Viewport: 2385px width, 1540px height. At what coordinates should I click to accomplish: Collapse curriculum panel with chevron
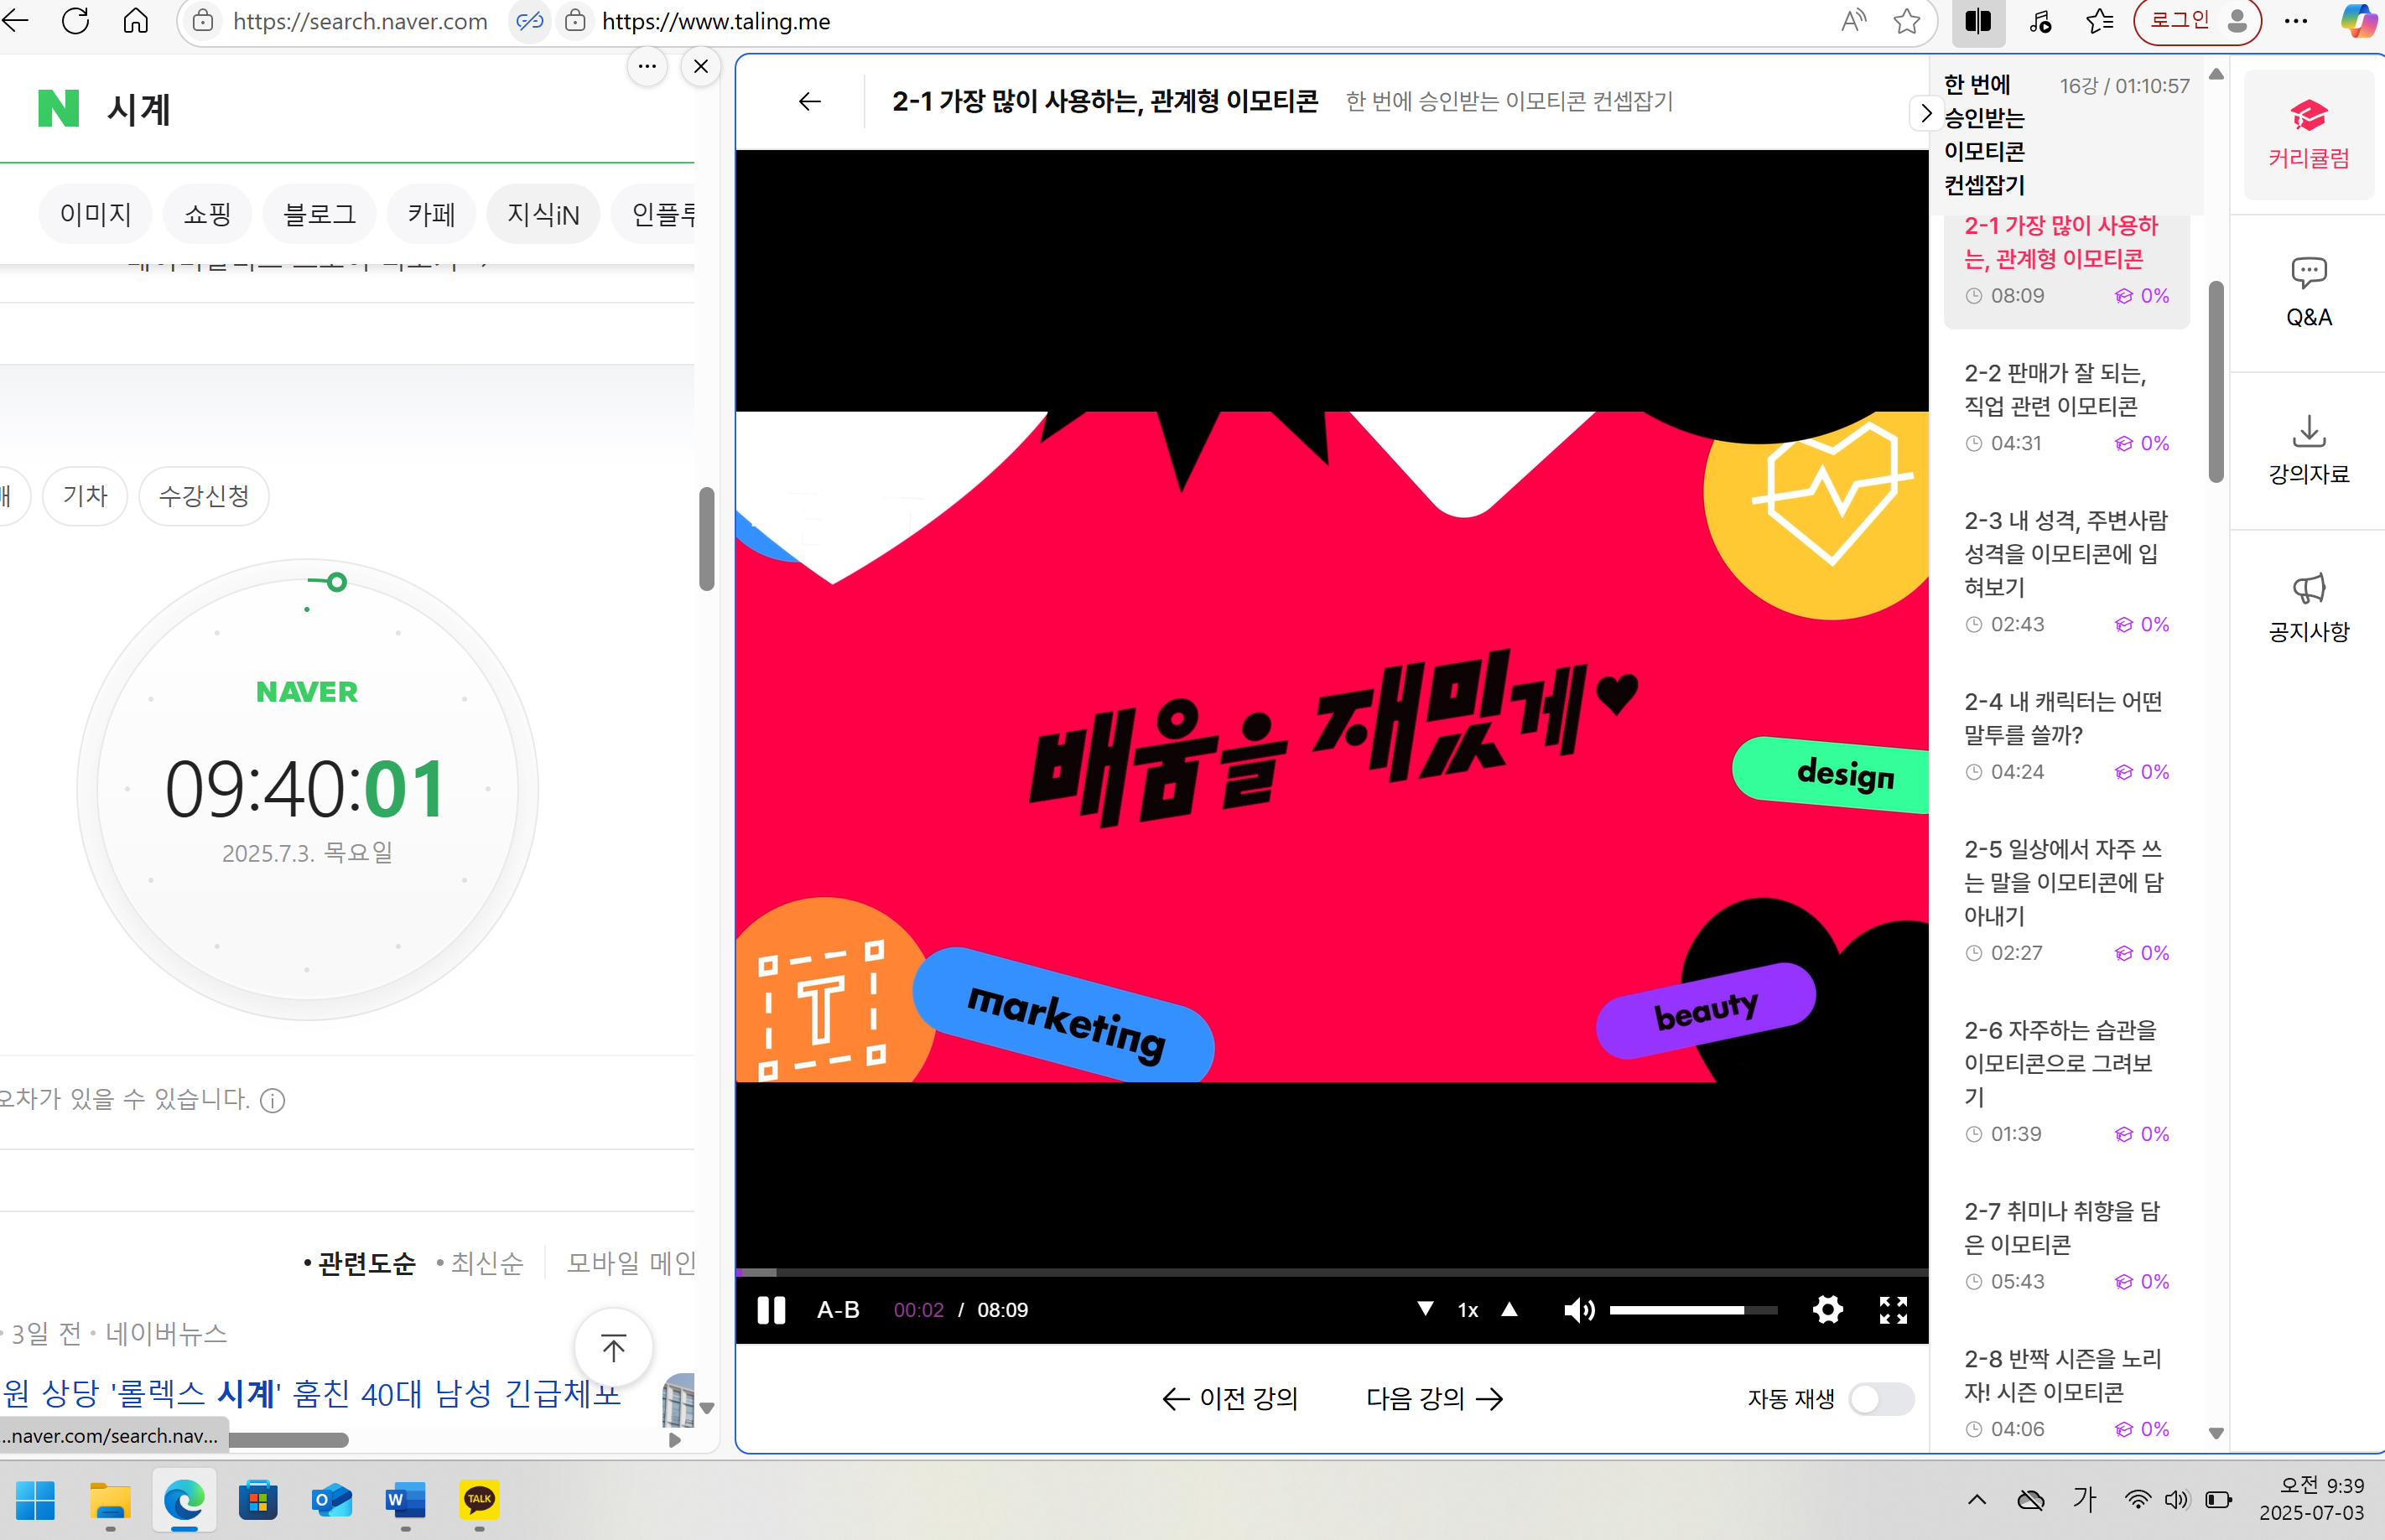pyautogui.click(x=1925, y=113)
